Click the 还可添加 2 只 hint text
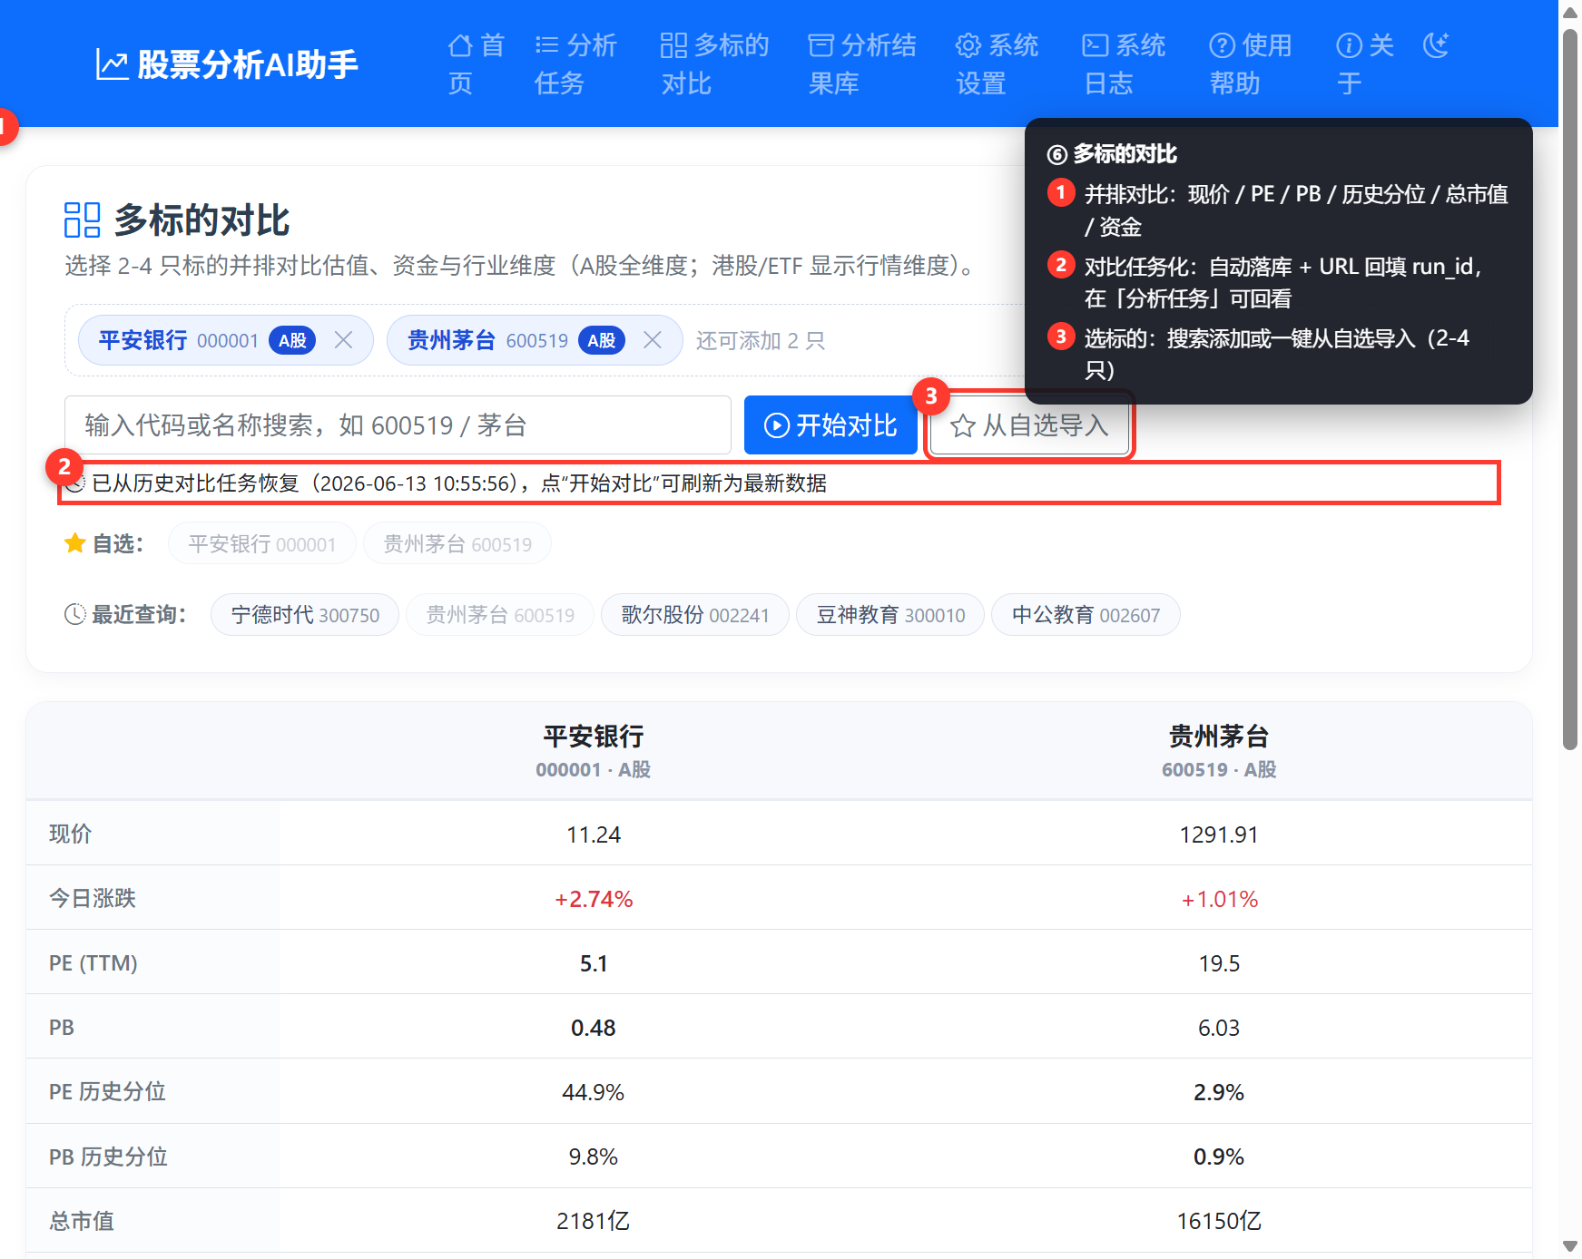The height and width of the screenshot is (1259, 1582). tap(761, 340)
